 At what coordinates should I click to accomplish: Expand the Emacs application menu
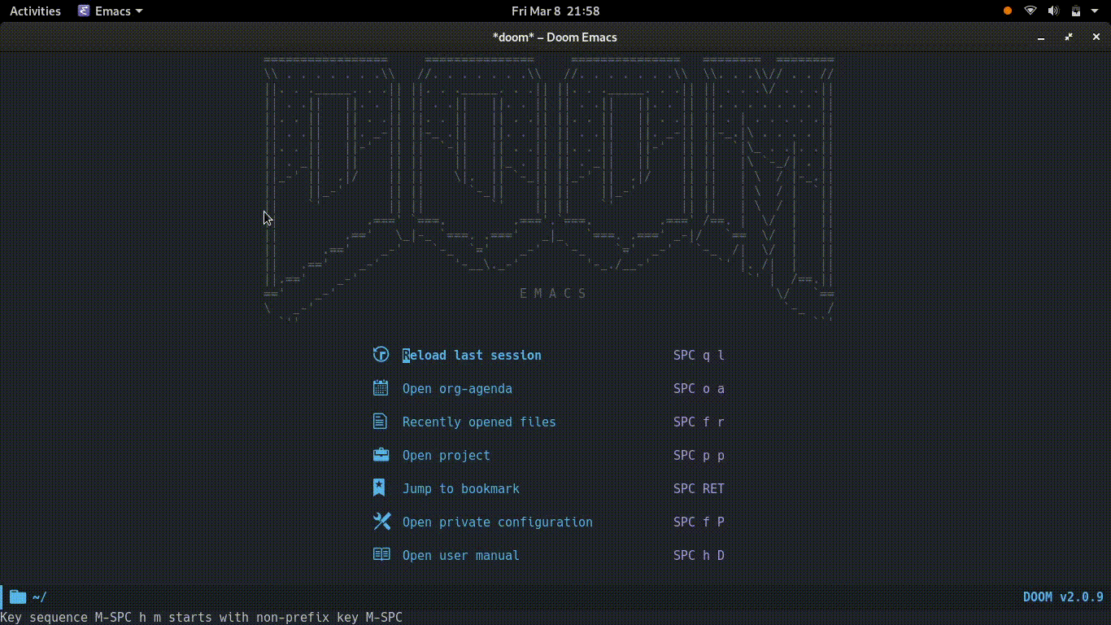tap(111, 11)
